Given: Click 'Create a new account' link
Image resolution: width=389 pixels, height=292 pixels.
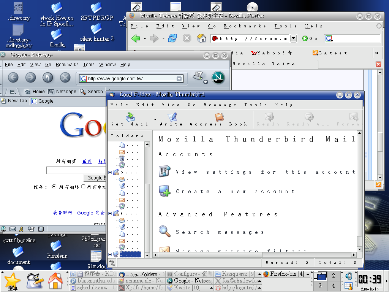Looking at the screenshot, I should 235,192.
